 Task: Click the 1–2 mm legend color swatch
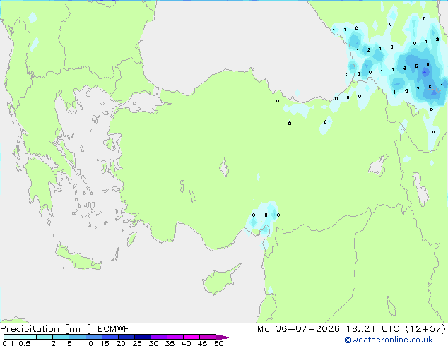pos(45,337)
